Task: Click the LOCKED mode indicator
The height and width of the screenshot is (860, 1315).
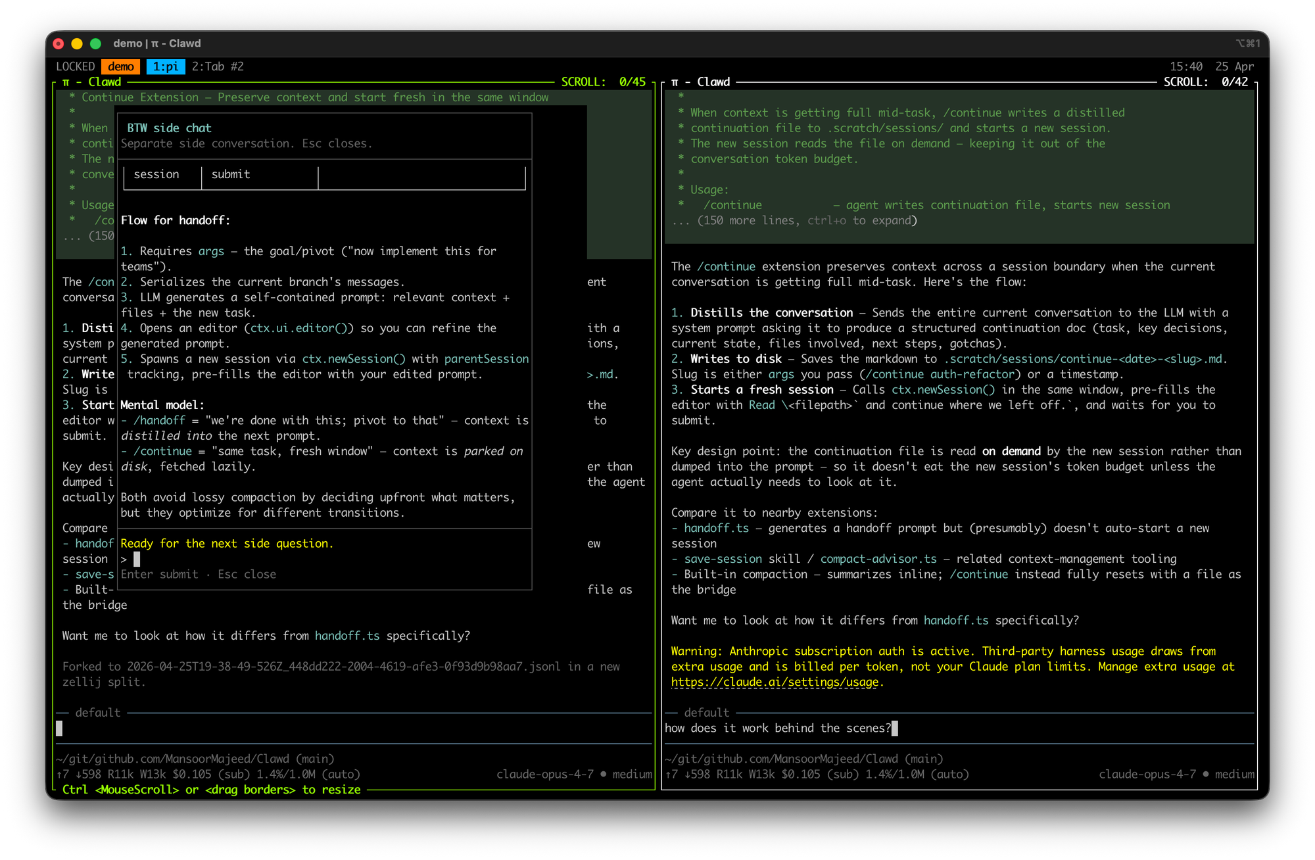Action: point(75,66)
